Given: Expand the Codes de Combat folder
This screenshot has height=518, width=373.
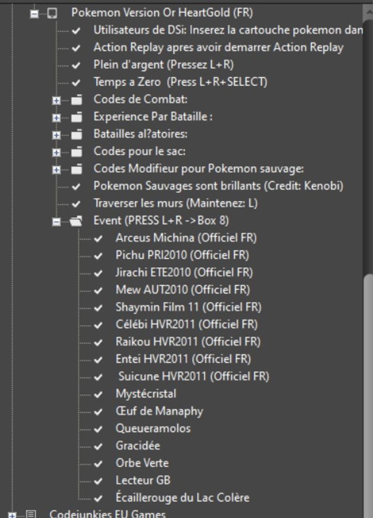Looking at the screenshot, I should (56, 100).
